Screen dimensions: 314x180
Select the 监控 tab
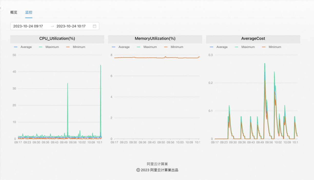pos(29,12)
